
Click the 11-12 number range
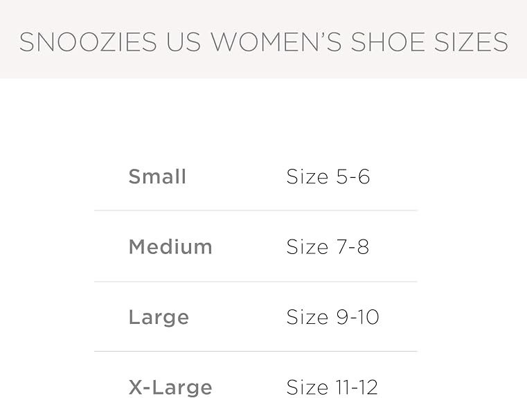click(357, 386)
